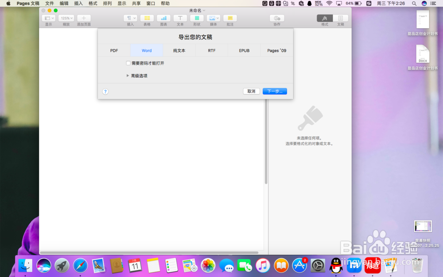Click the Shape (形状) toolbar icon

(x=197, y=18)
